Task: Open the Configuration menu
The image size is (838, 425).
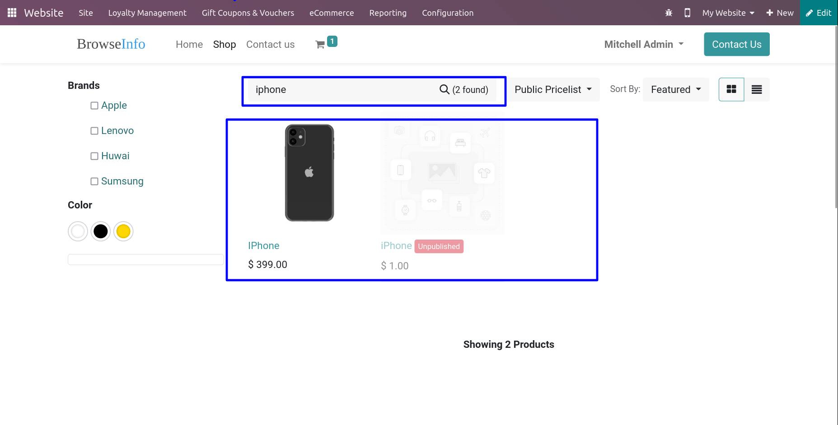Action: click(448, 13)
